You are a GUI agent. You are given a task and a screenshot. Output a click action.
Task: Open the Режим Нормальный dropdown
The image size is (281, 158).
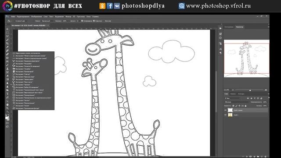(47, 21)
